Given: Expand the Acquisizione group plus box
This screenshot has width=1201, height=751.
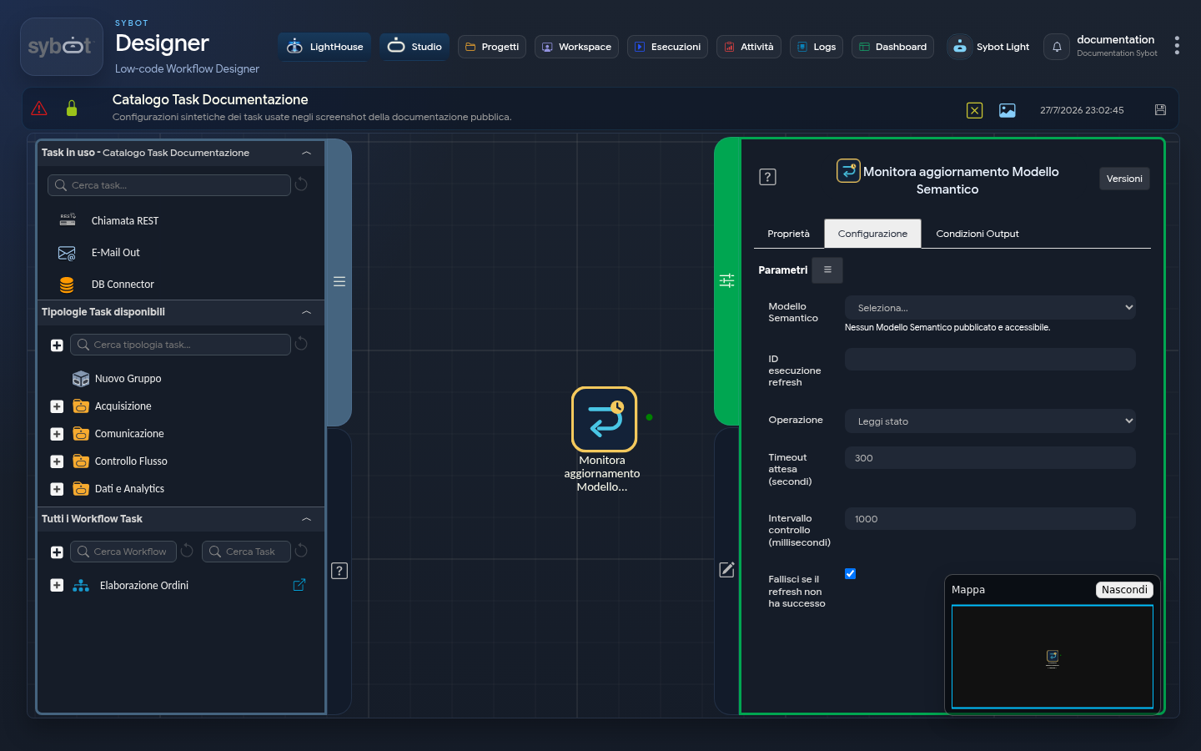Looking at the screenshot, I should [x=57, y=406].
